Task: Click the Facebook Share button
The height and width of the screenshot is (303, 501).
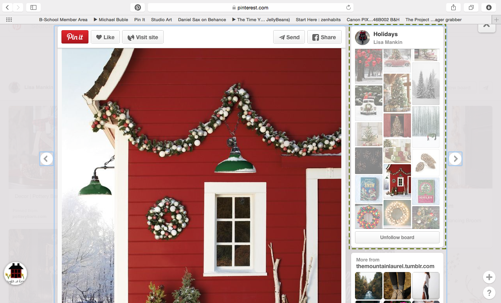Action: pos(324,37)
